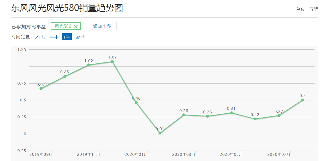The height and width of the screenshot is (161, 326).
Task: Select the lowest 0.01 data point
Action: [160, 133]
